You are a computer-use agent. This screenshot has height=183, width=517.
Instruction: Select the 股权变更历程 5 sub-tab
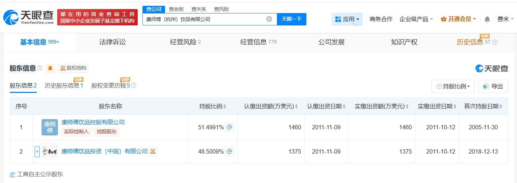(111, 86)
